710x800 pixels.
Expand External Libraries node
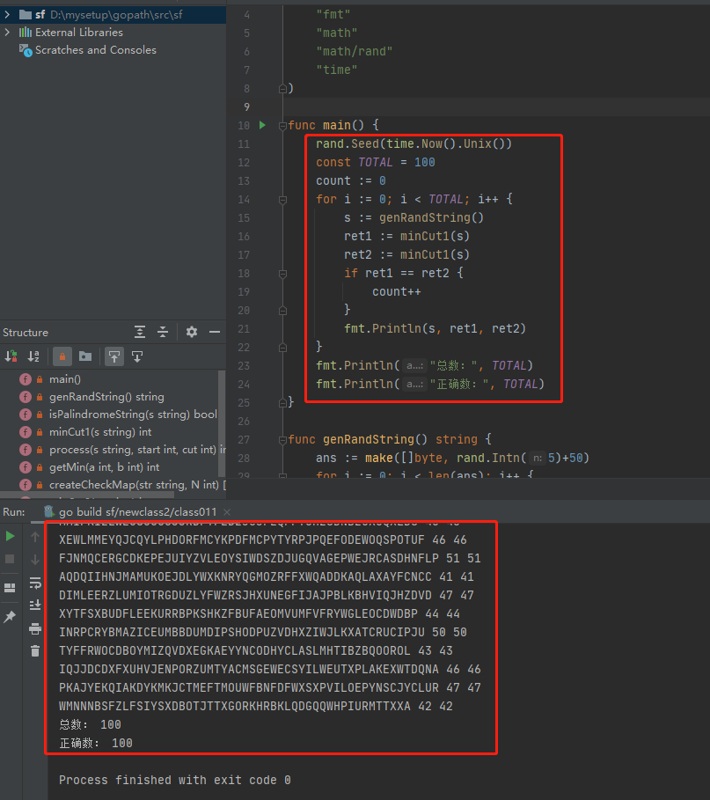tap(7, 33)
